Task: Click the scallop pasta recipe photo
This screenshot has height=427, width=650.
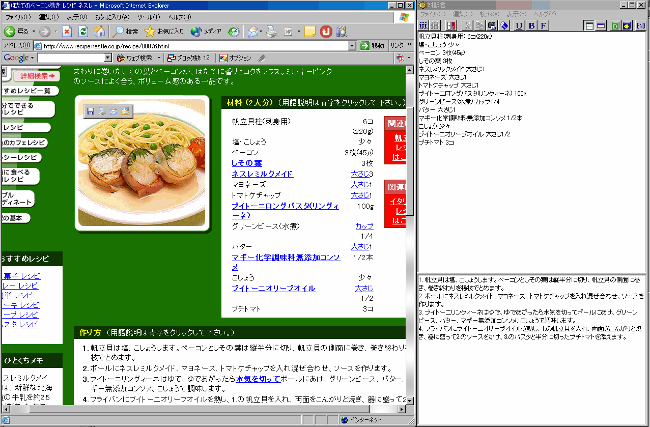Action: coord(142,163)
